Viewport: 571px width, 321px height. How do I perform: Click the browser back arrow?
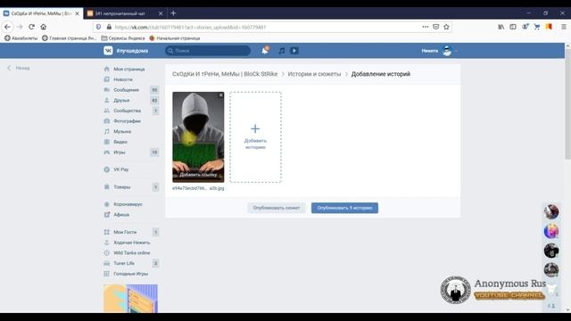pos(7,27)
